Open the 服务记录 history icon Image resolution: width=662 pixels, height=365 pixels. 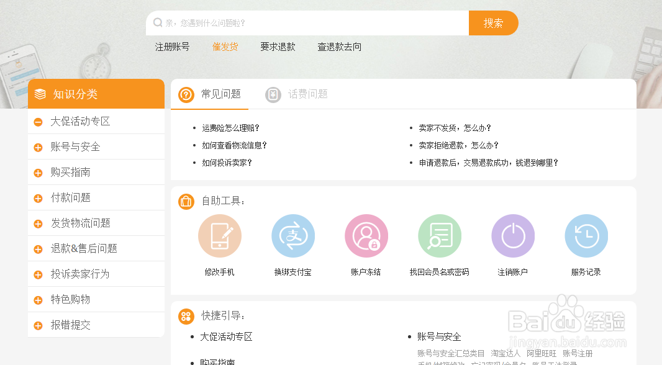[x=586, y=237]
